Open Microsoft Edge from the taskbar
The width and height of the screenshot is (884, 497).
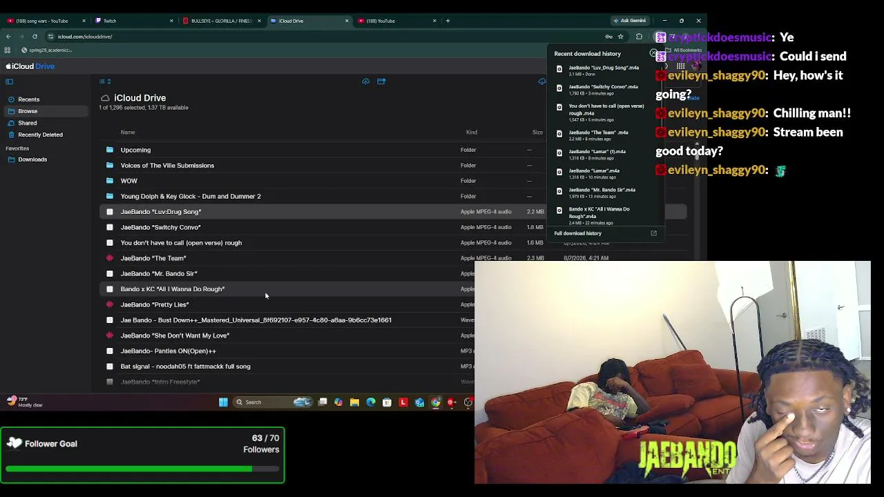(x=371, y=402)
